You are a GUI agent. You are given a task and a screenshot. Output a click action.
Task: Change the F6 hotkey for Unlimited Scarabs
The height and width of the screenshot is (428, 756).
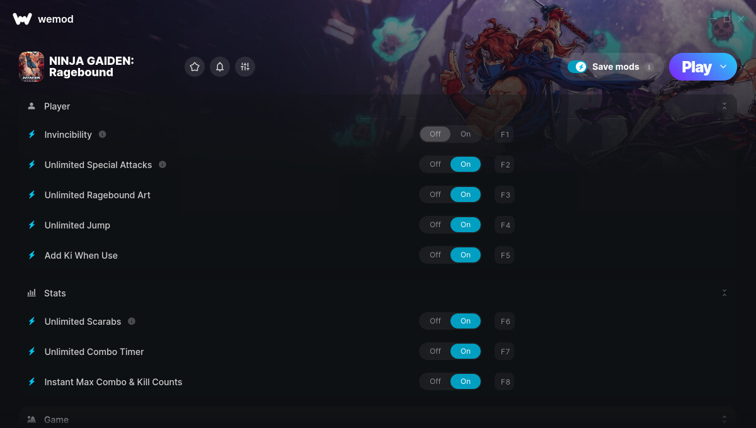505,321
